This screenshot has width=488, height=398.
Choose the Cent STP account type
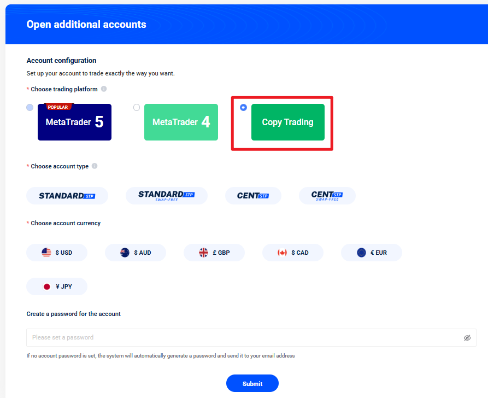pos(253,196)
